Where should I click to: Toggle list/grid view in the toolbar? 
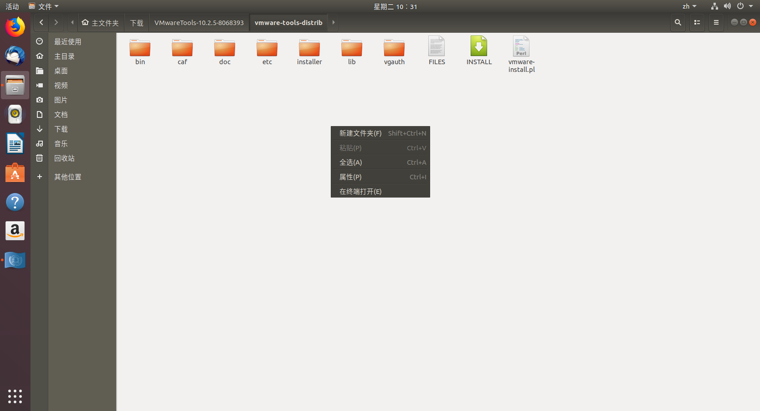coord(697,22)
